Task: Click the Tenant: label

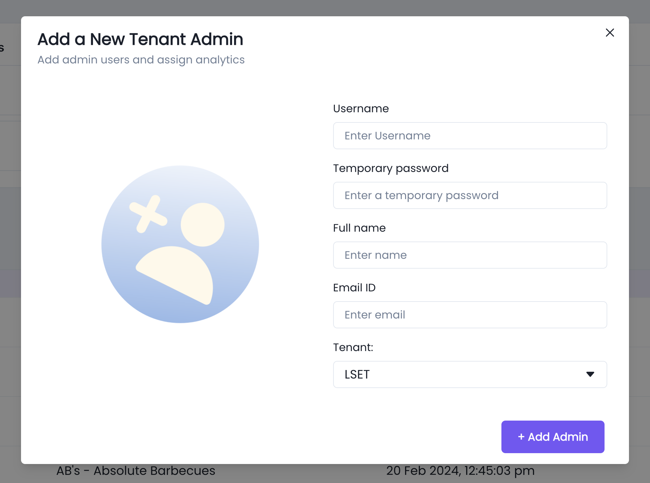Action: 353,347
